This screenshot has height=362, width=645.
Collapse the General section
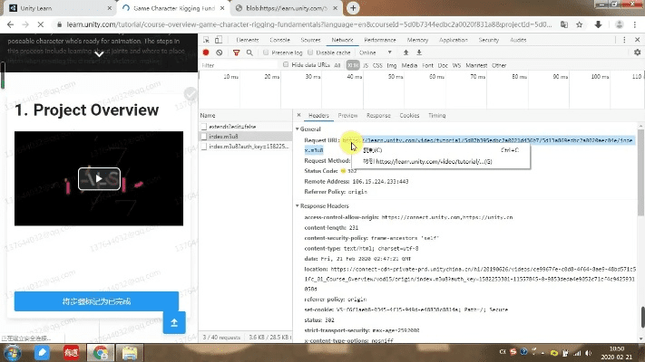coord(299,129)
